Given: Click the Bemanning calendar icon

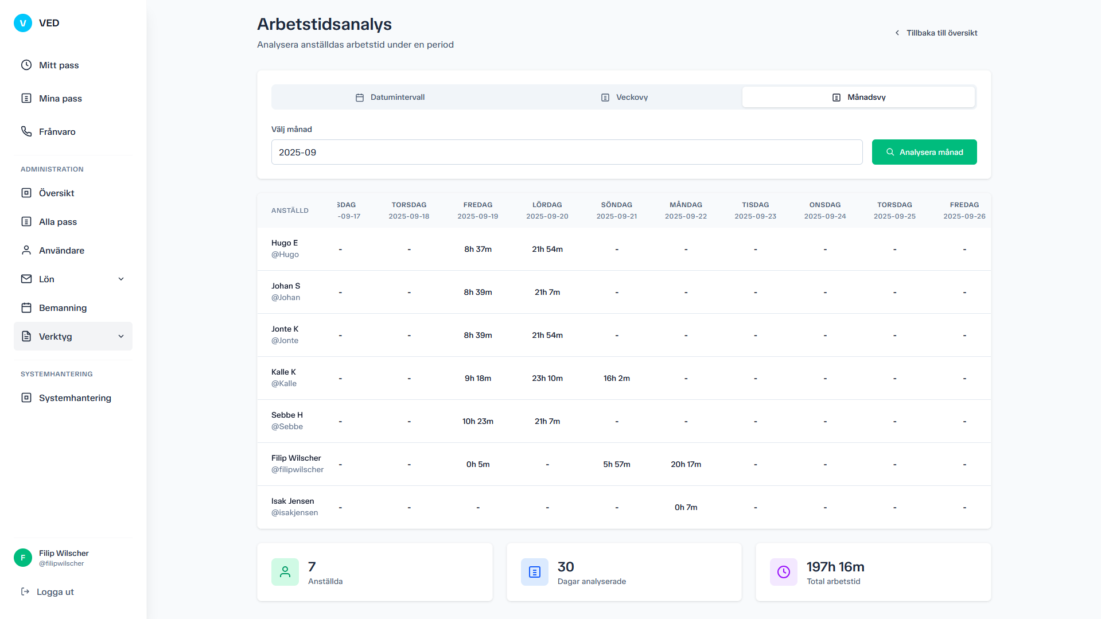Looking at the screenshot, I should 26,307.
